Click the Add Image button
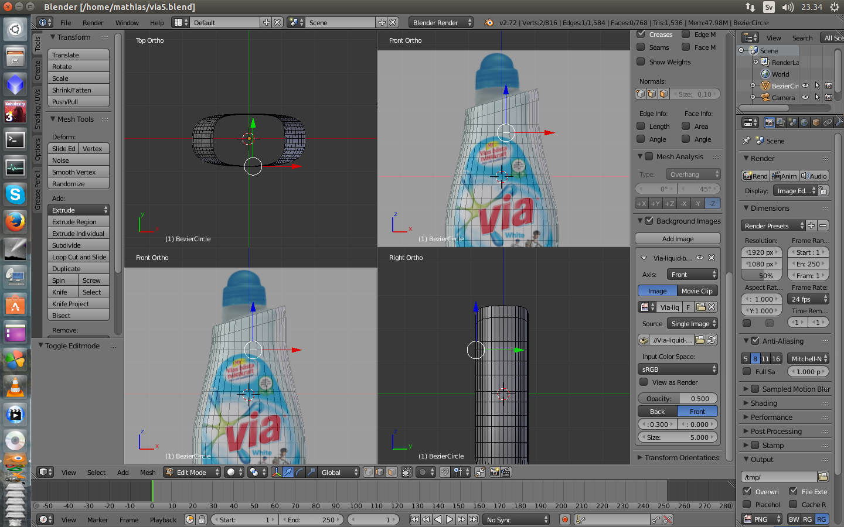844x527 pixels. (x=678, y=238)
